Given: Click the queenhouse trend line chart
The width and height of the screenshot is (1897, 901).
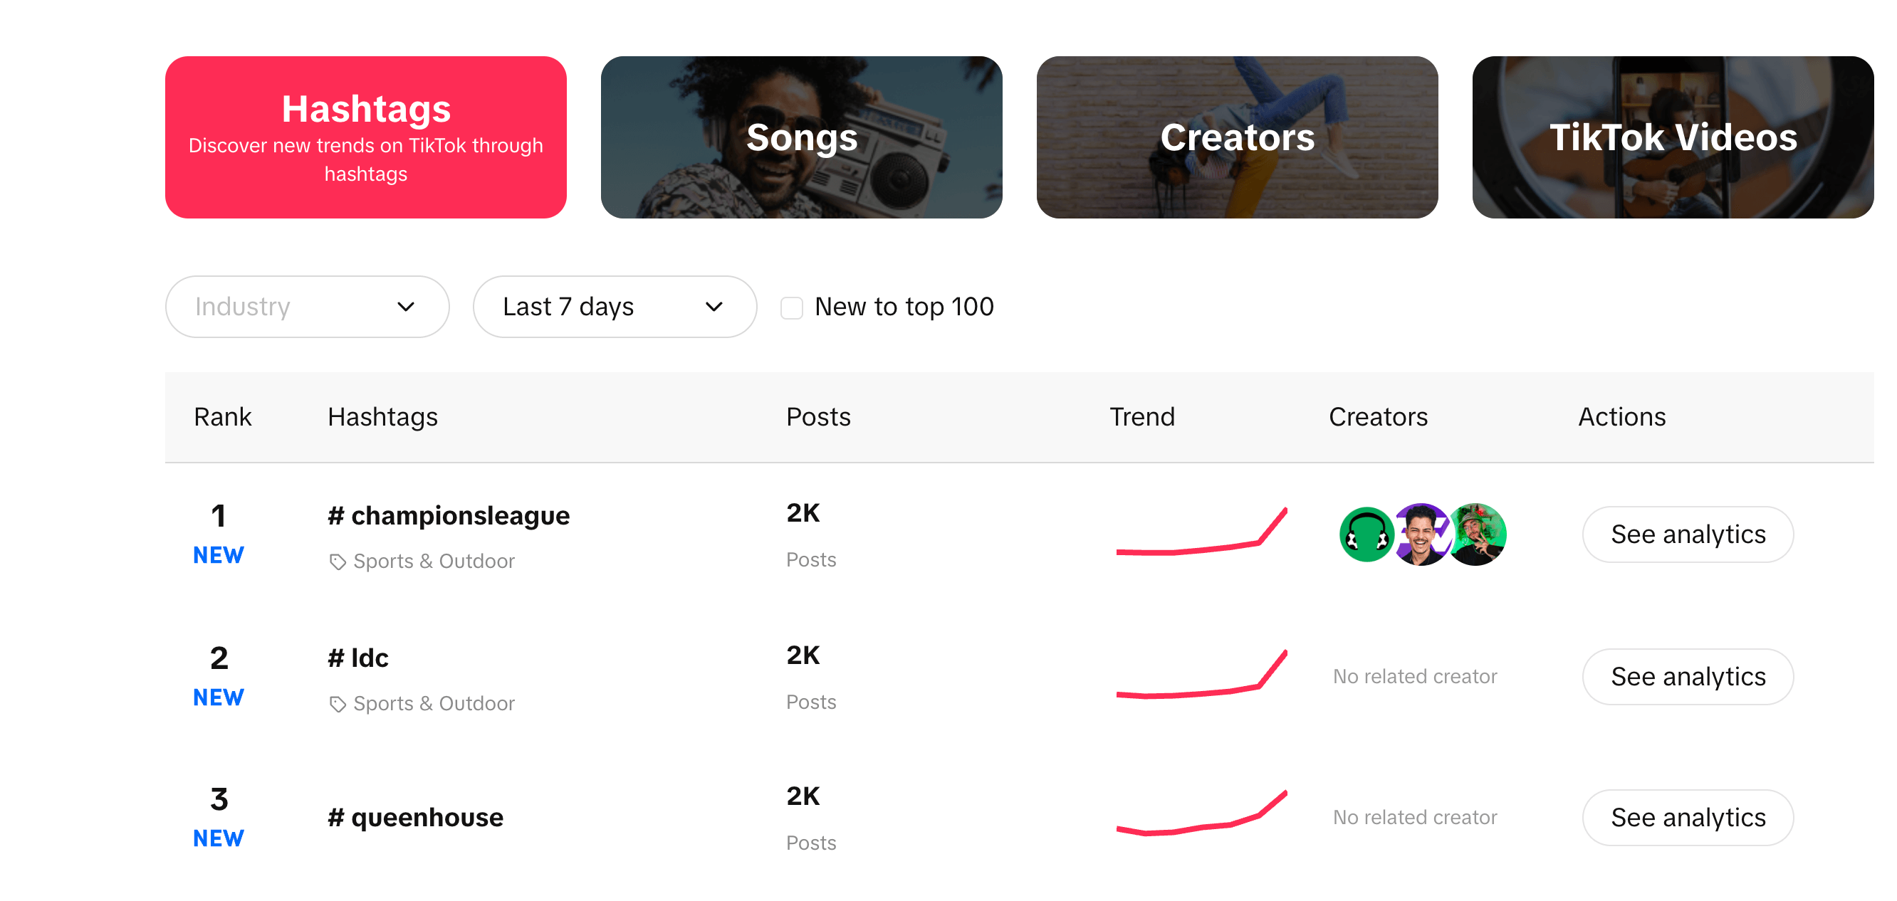Looking at the screenshot, I should pyautogui.click(x=1201, y=816).
